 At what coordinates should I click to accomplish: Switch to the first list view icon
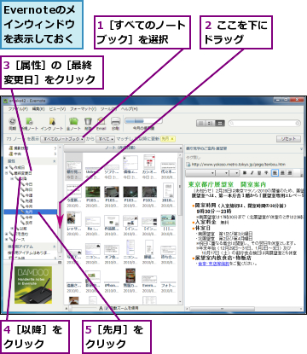tap(201, 123)
